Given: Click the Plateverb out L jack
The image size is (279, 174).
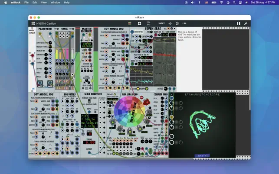Looking at the screenshot, I should pyautogui.click(x=40, y=83).
